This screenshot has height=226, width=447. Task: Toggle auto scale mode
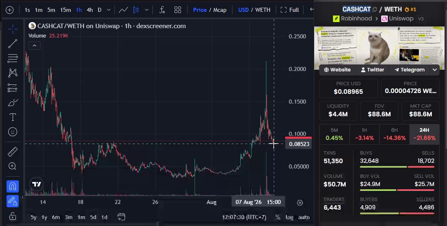point(304,217)
